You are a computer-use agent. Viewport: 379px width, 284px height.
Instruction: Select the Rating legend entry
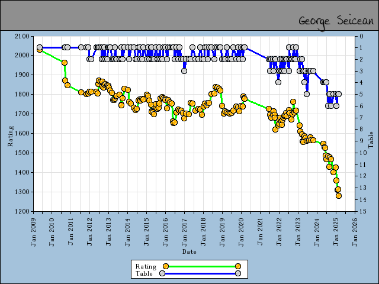click(x=188, y=266)
